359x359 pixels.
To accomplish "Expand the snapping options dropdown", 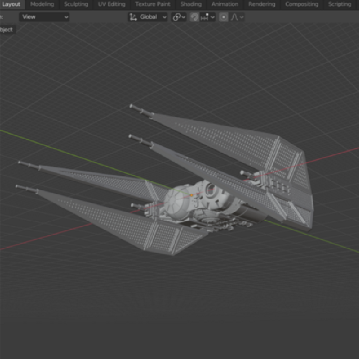I will tap(207, 17).
